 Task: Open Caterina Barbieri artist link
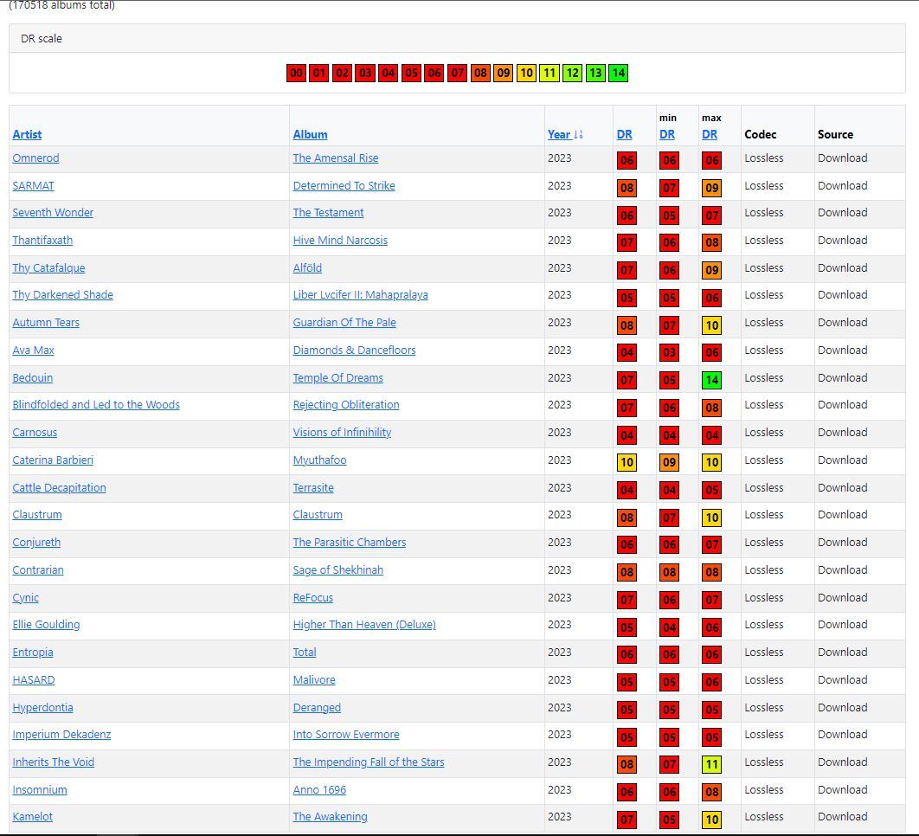tap(53, 460)
